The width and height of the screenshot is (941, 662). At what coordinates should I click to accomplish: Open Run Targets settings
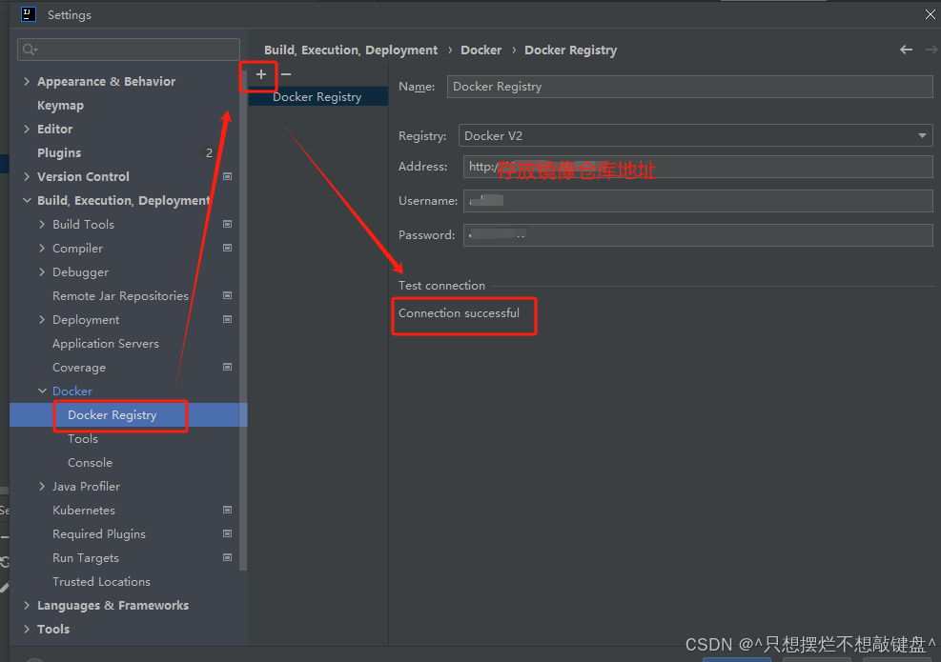85,557
